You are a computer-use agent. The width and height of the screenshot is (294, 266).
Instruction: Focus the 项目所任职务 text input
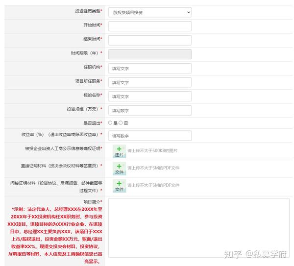tap(150, 82)
